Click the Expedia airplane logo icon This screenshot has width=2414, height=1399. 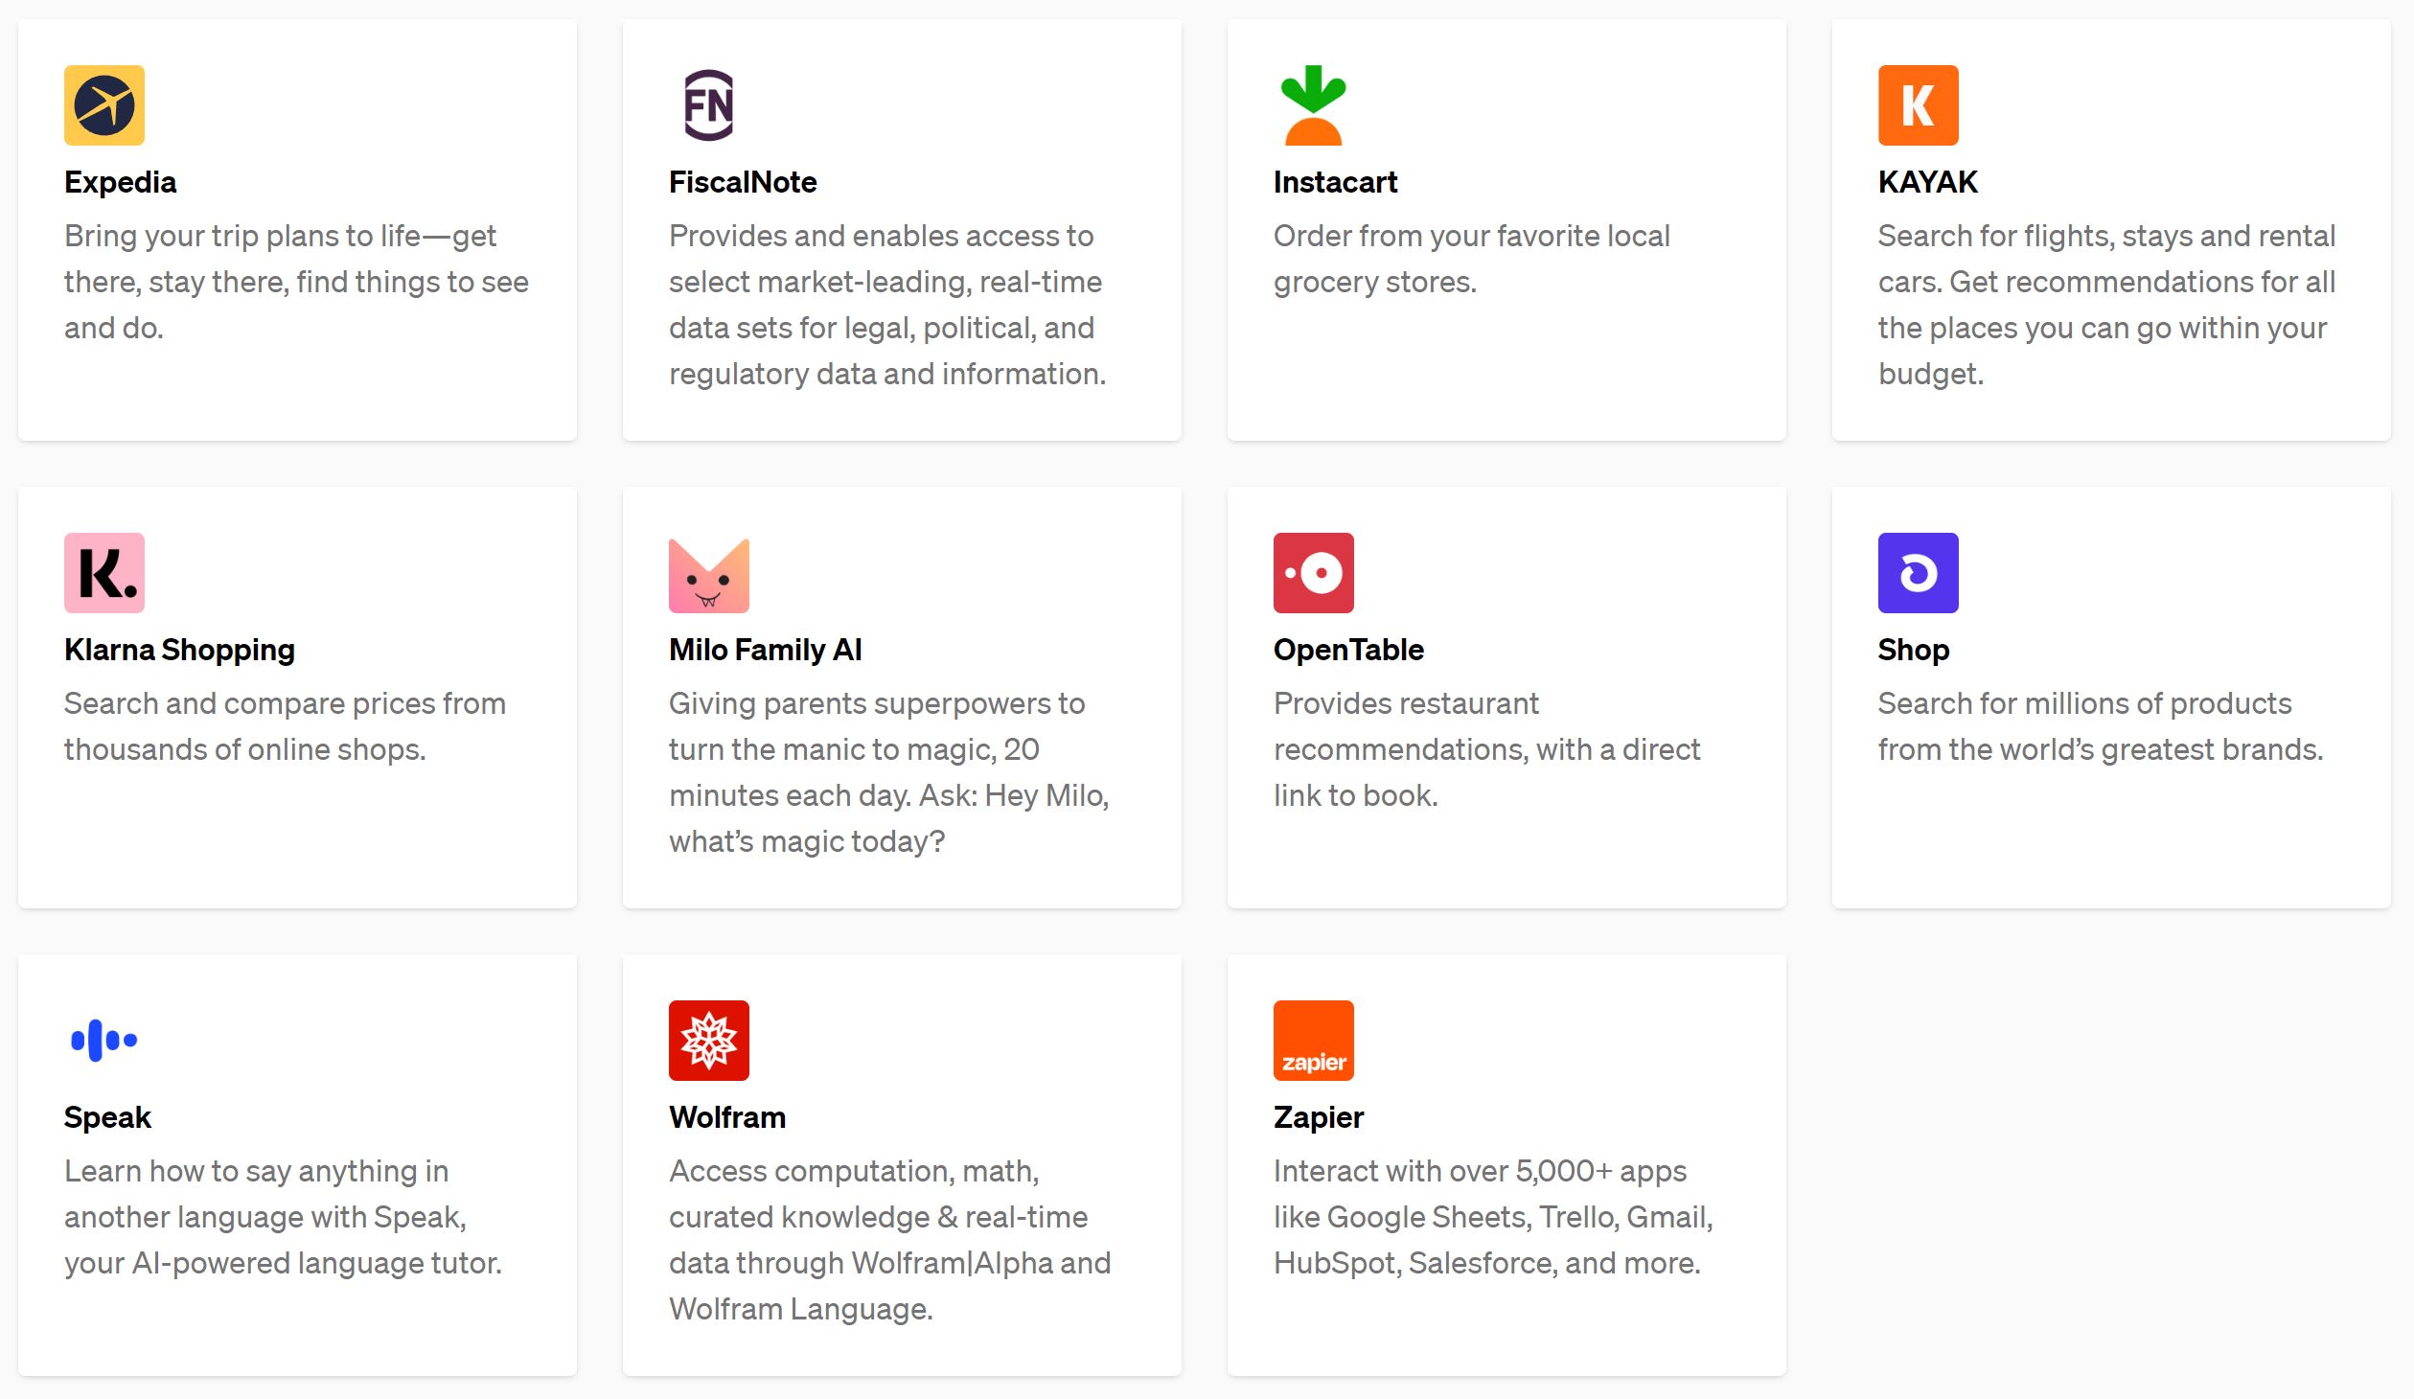coord(104,105)
